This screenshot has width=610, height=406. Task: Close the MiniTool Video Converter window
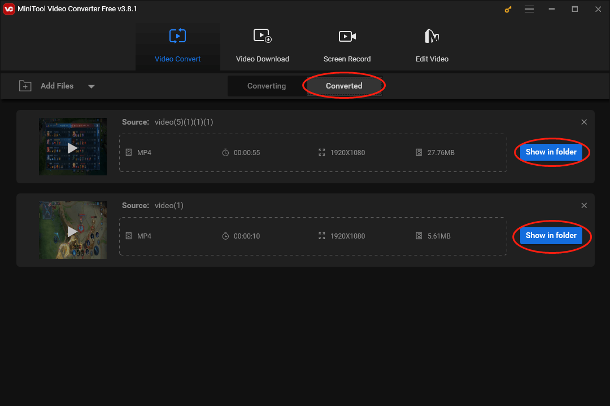click(x=598, y=9)
